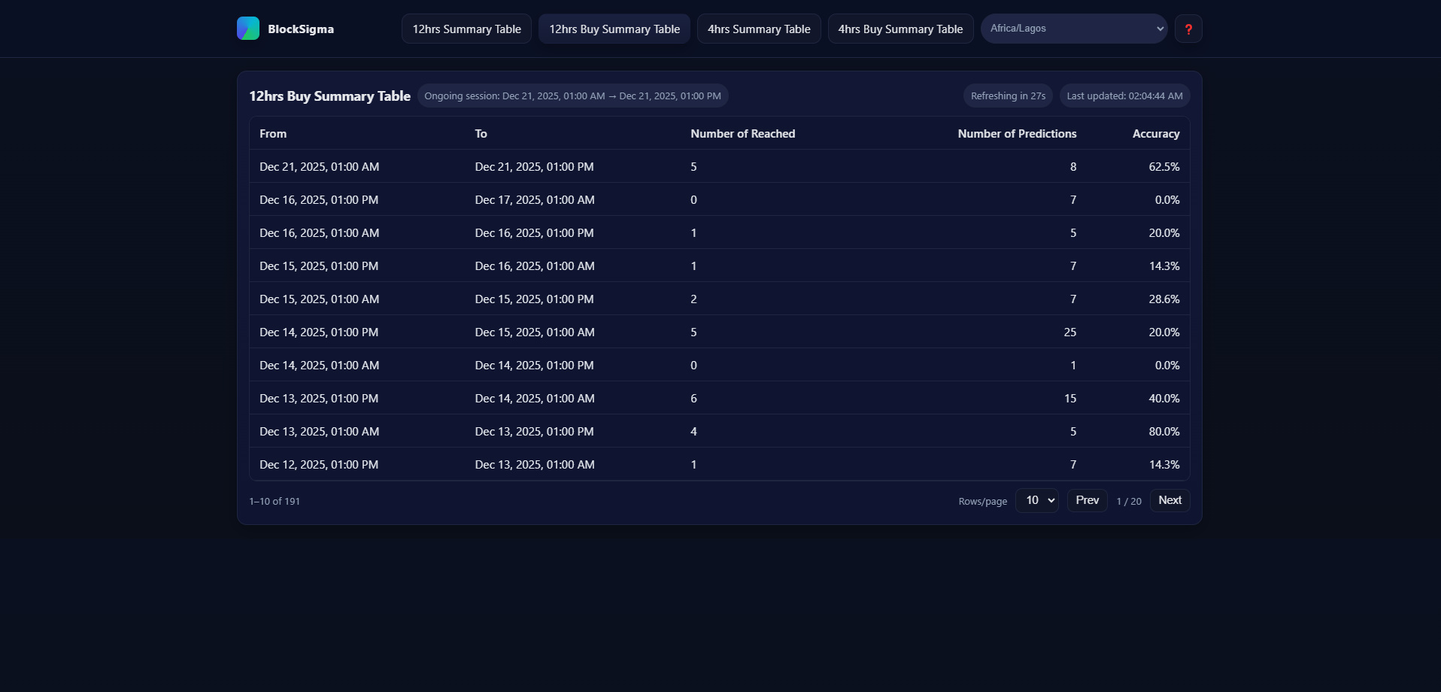Click reached value 4 in Dec 13 AM row

[693, 431]
